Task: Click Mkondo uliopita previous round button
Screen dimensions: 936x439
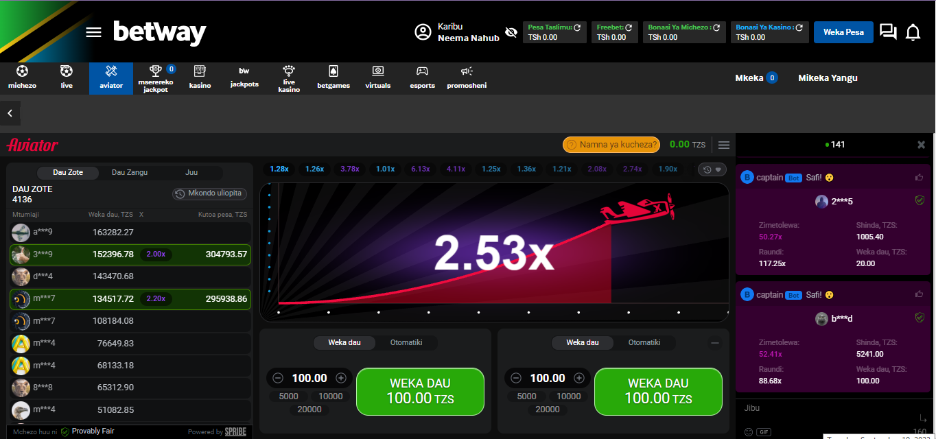Action: pyautogui.click(x=209, y=194)
